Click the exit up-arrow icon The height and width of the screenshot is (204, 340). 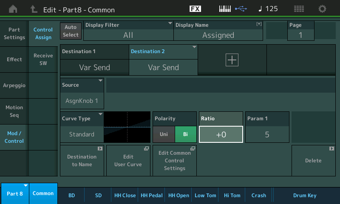pyautogui.click(x=34, y=9)
